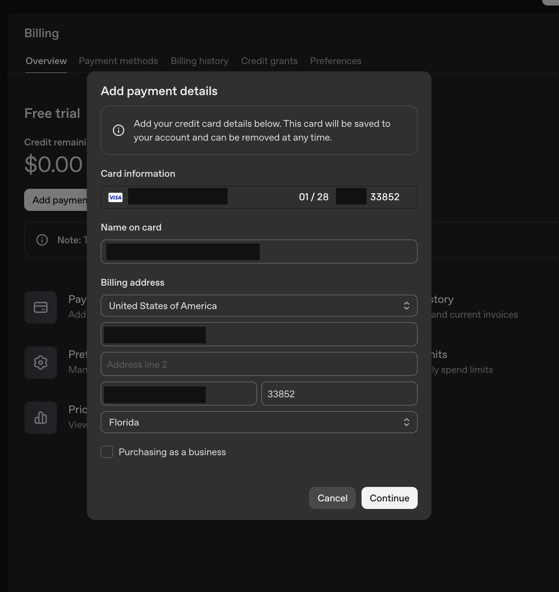Cancel the payment details dialog
559x592 pixels.
[332, 498]
